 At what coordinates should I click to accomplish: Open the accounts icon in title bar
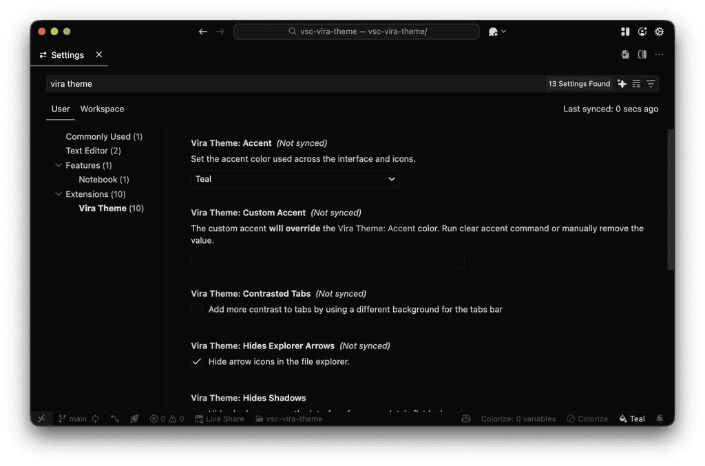(642, 32)
